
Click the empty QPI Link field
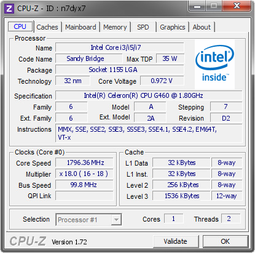coord(84,196)
